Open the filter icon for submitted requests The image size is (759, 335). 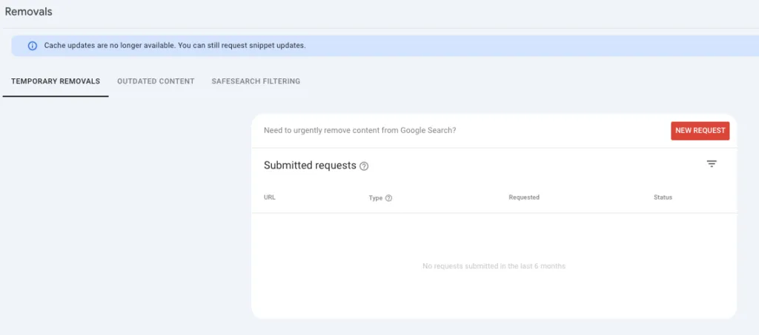[x=712, y=164]
